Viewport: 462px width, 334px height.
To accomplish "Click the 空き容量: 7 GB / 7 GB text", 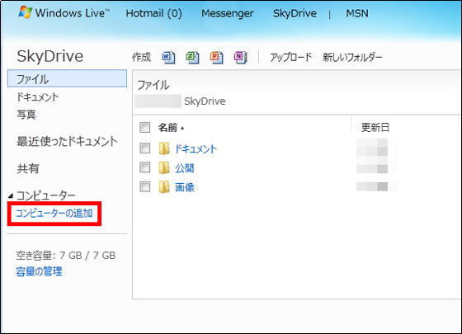I will click(66, 256).
